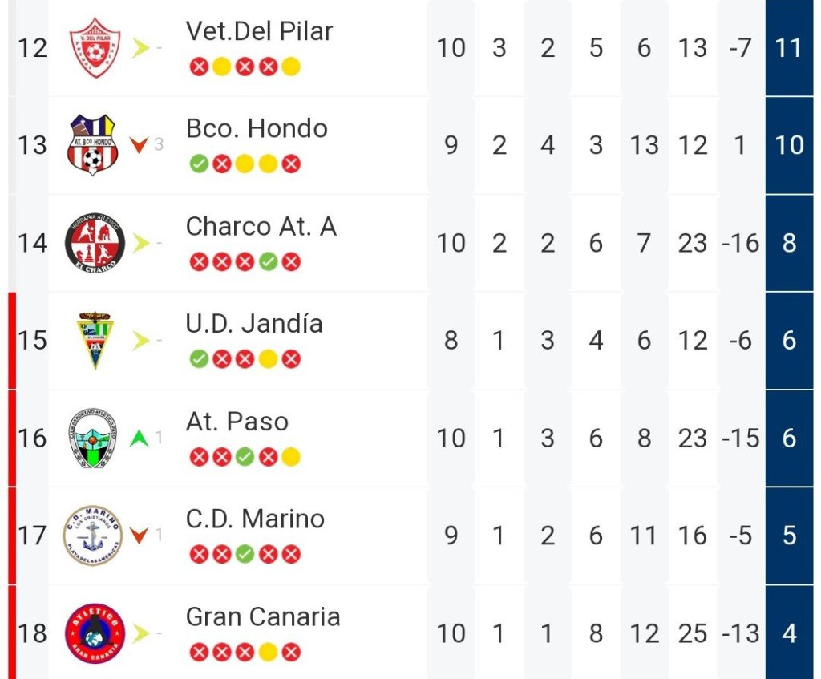Tap C.D. Marino's 5 points cell
821x679 pixels.
click(789, 536)
